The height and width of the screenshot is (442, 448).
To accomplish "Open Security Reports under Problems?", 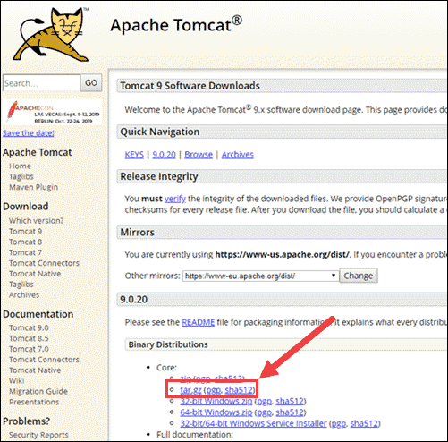I will [x=38, y=435].
